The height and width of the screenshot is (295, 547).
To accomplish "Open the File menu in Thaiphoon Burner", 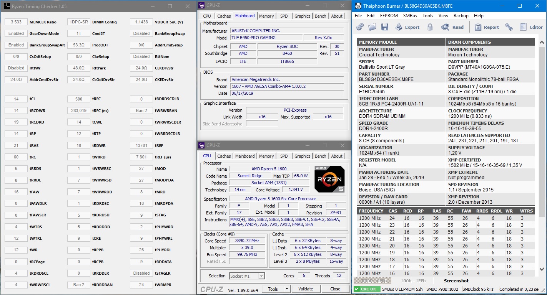I will pos(358,16).
